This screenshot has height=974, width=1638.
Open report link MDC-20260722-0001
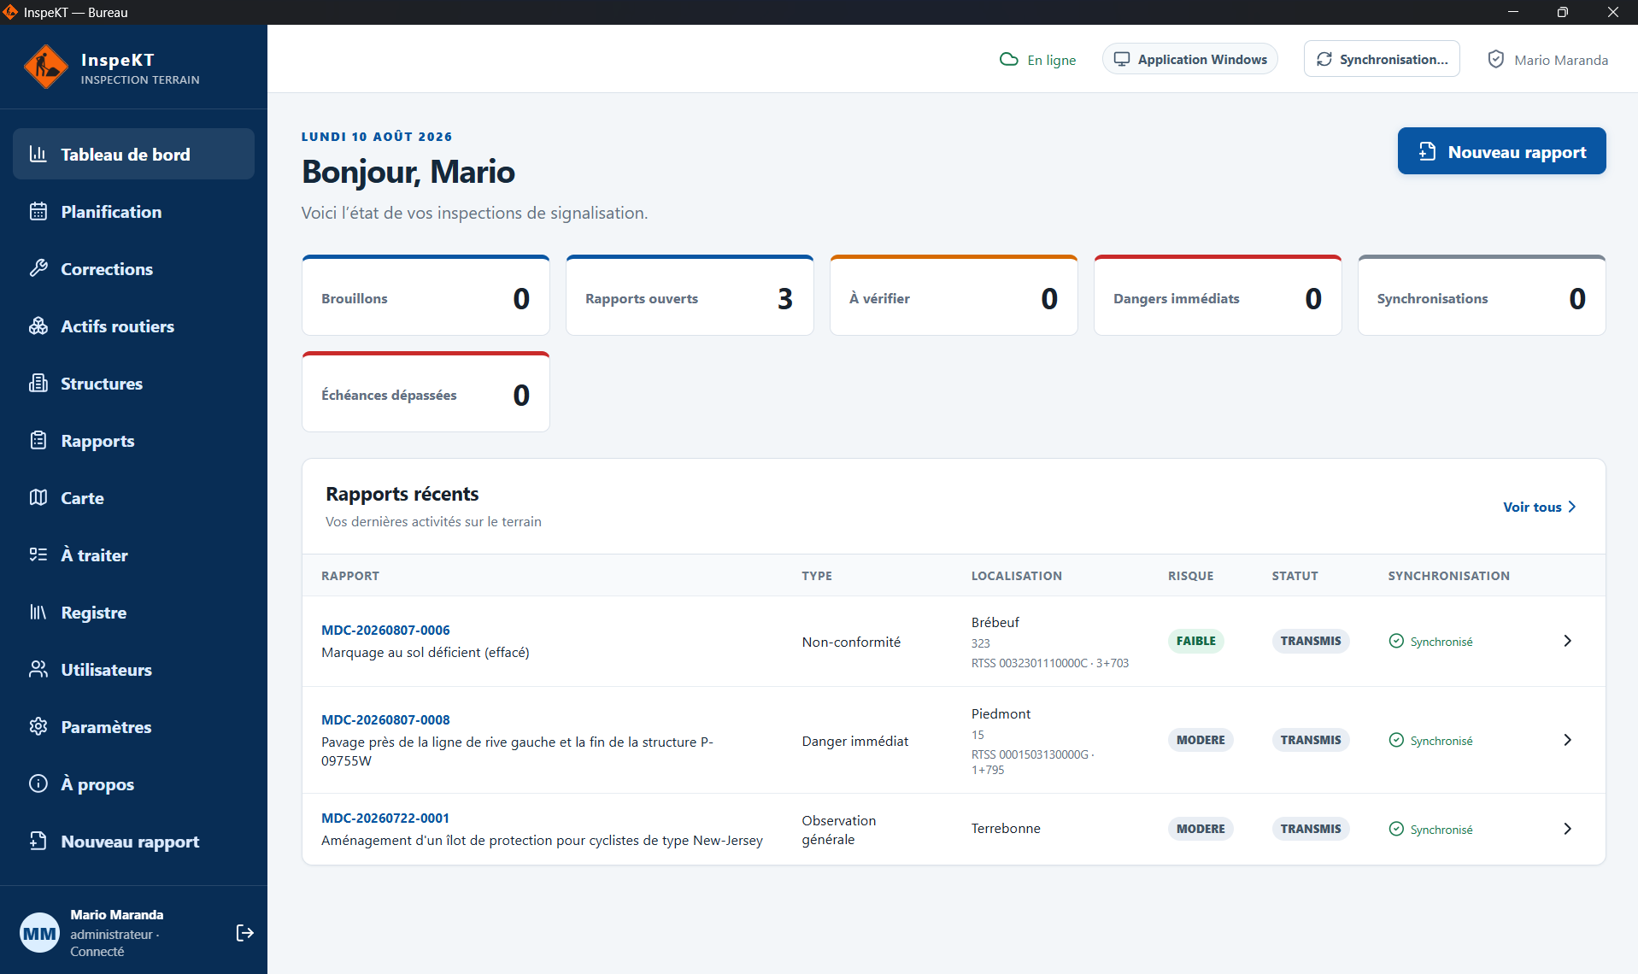point(385,818)
